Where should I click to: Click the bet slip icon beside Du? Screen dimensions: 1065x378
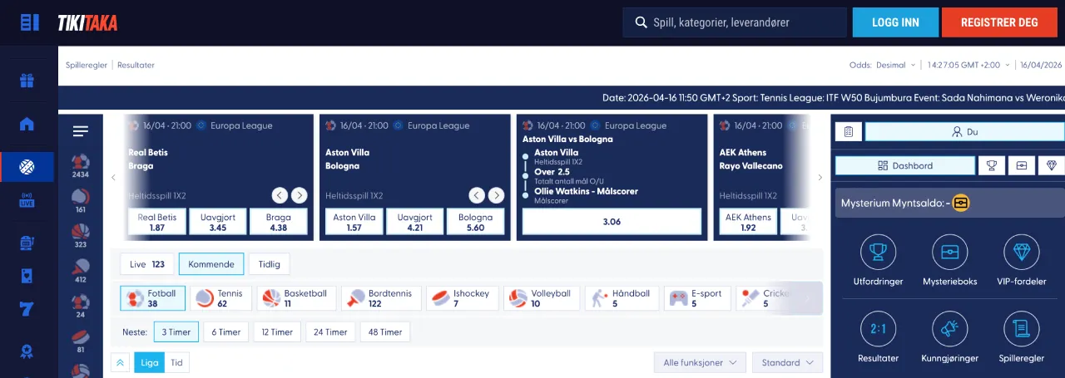click(848, 131)
